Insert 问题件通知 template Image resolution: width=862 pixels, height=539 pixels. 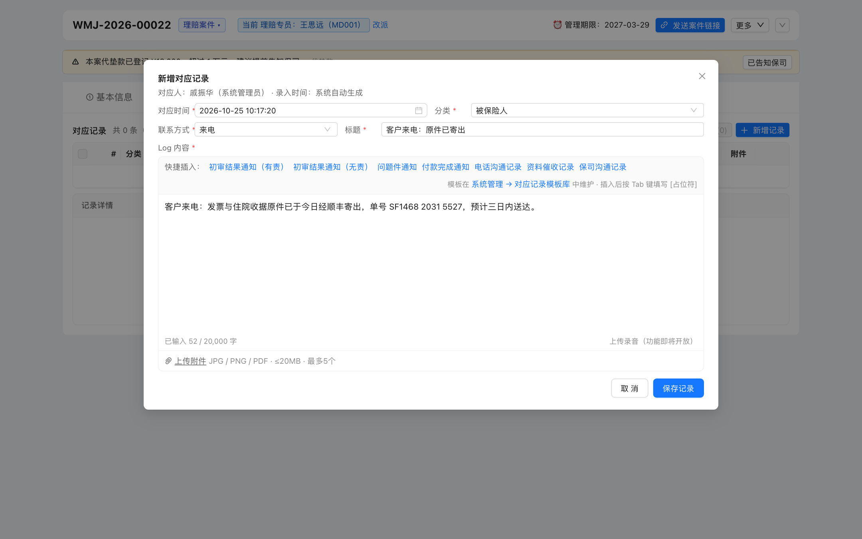tap(397, 167)
